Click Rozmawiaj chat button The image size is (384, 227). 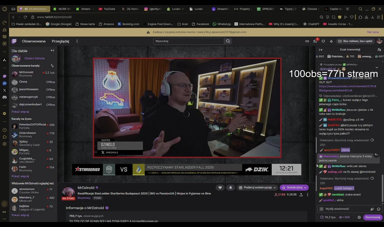point(373,217)
